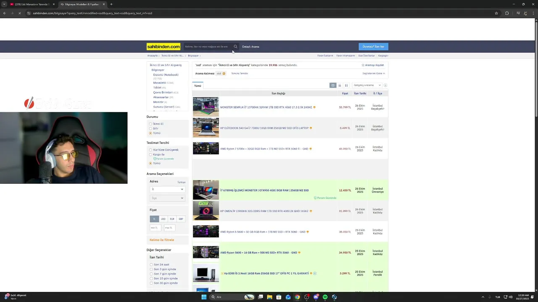The width and height of the screenshot is (538, 302).
Task: Switch to classic list view icon
Action: pos(333,85)
